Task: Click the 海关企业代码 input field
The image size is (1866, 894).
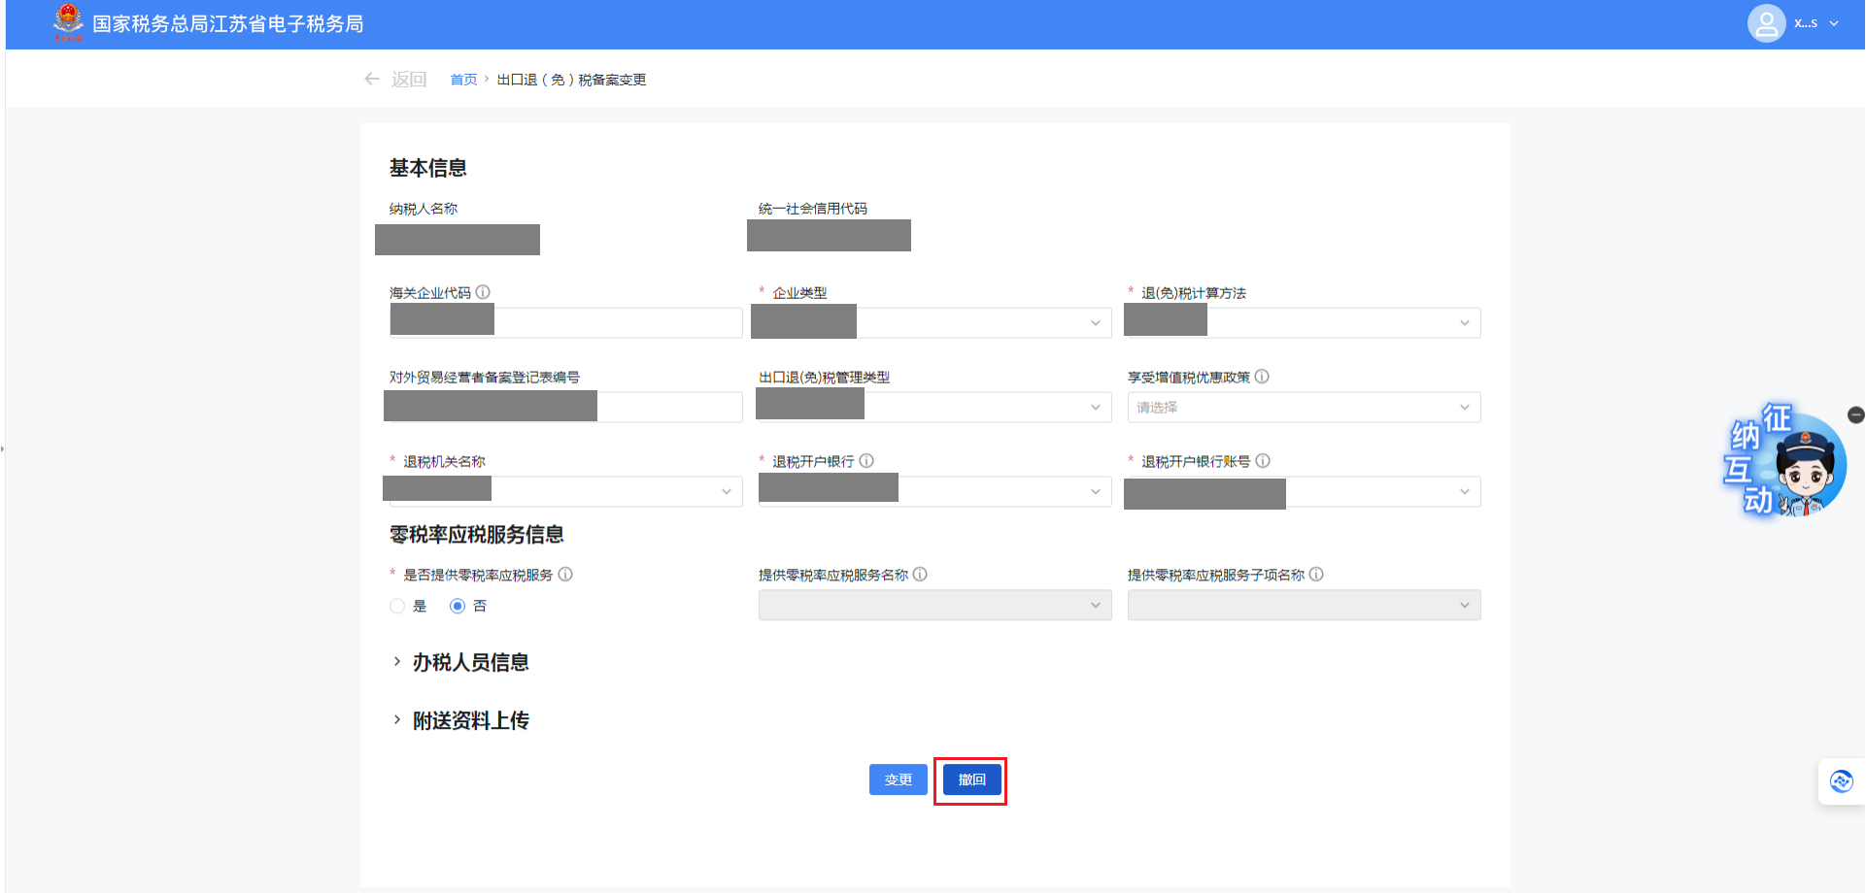Action: coord(617,323)
